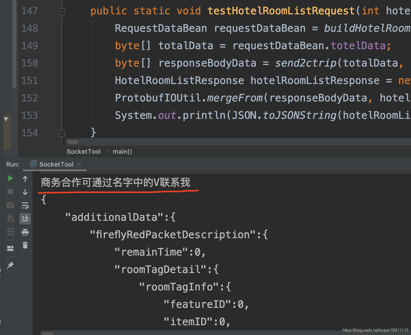Image resolution: width=411 pixels, height=335 pixels.
Task: Collapse fold end marker at line 154
Action: 62,133
